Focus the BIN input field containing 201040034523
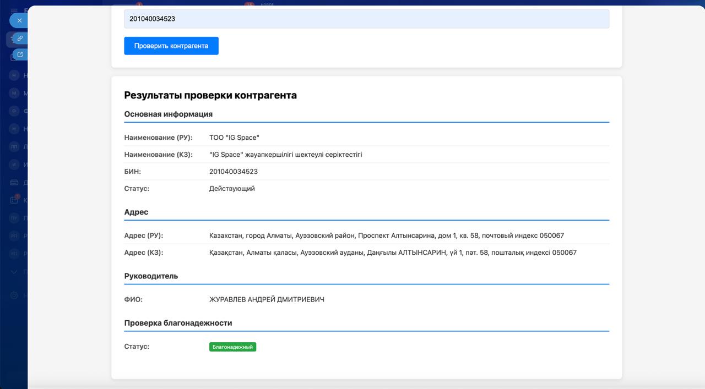This screenshot has width=705, height=389. tap(366, 19)
